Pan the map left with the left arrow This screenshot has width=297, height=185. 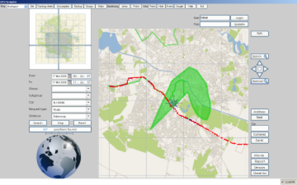click(x=254, y=69)
